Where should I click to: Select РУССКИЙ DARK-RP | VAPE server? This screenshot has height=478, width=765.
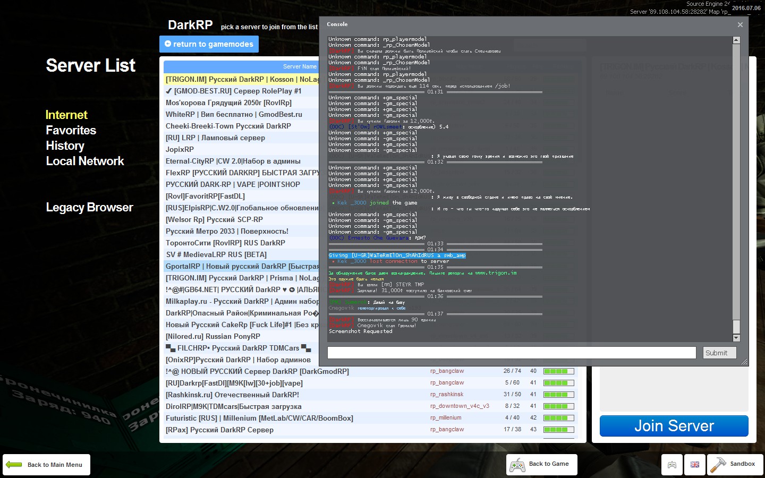click(x=242, y=184)
